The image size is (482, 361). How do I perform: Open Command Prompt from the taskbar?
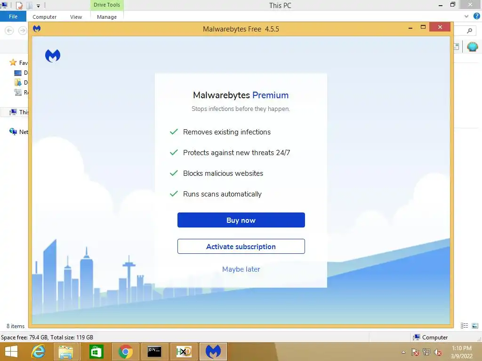[154, 352]
